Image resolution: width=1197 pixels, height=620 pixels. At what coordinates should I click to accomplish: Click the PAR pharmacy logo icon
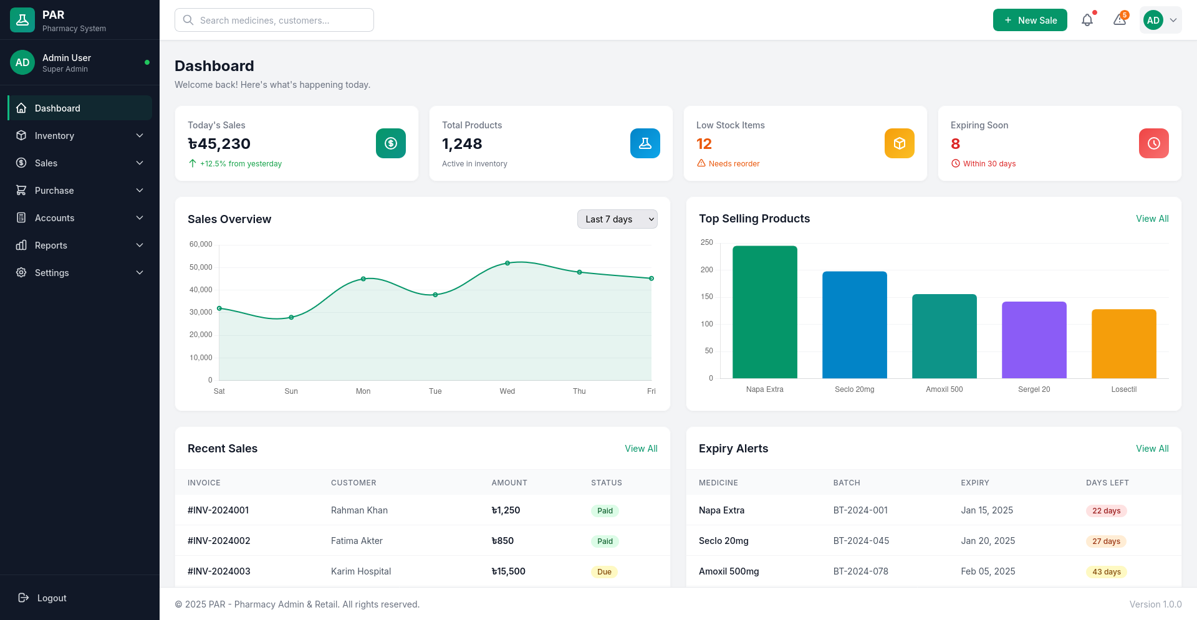point(22,19)
